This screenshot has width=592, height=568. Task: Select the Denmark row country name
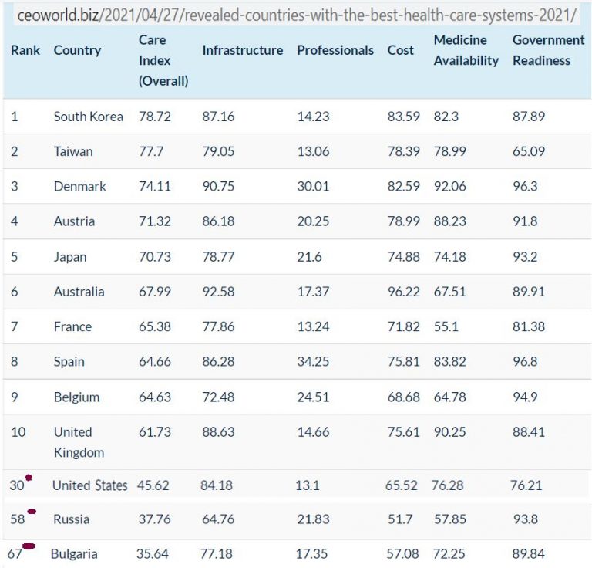[x=79, y=186]
